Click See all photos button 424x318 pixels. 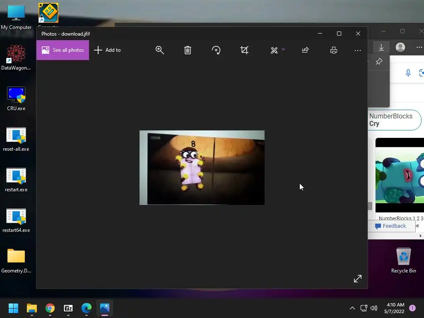coord(63,50)
